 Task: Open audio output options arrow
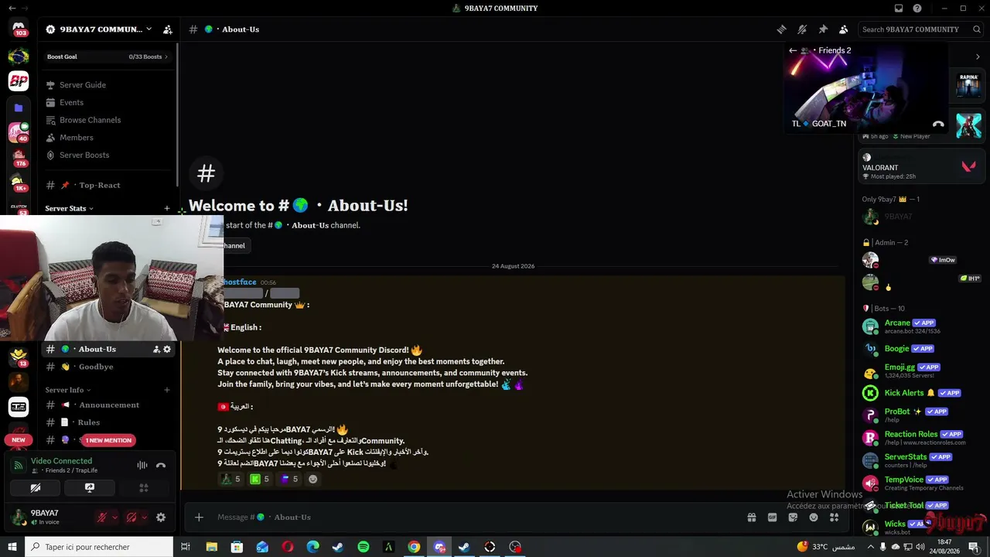tap(144, 518)
